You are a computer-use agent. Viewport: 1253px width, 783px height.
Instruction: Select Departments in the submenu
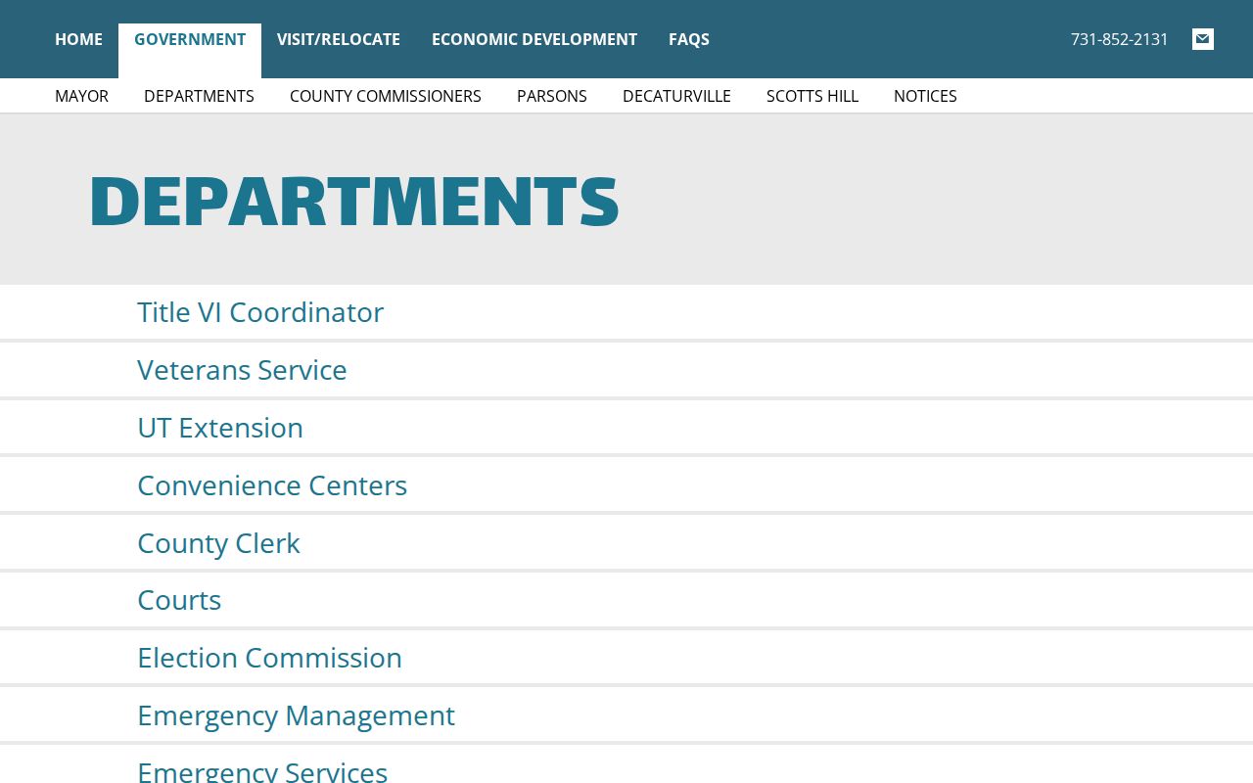coord(199,96)
